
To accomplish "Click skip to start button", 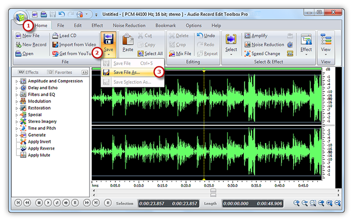I will coord(18,203).
